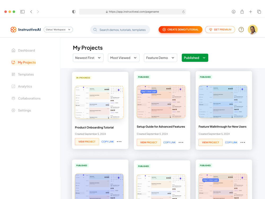
Task: Click Published badge on Feature Walkthrough card
Action: [x=205, y=77]
